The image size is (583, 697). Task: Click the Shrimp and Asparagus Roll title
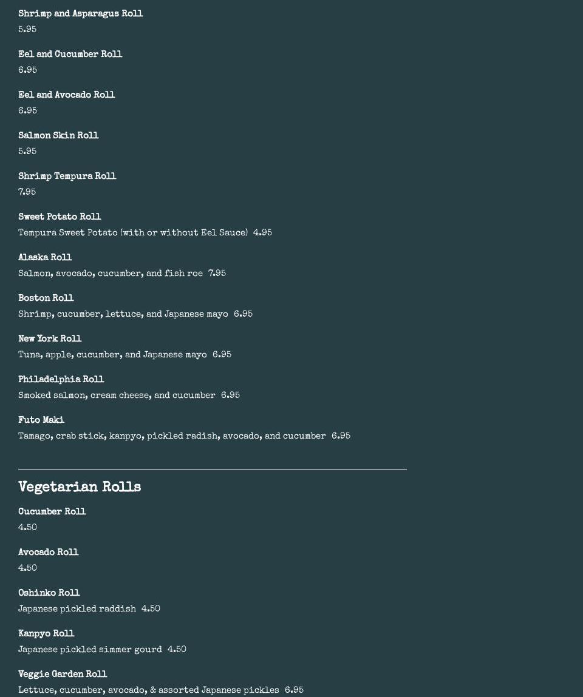pyautogui.click(x=80, y=13)
